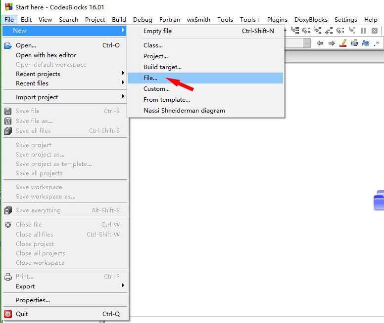Open the Build menu
Viewport: 384px width, 323px height.
point(119,20)
